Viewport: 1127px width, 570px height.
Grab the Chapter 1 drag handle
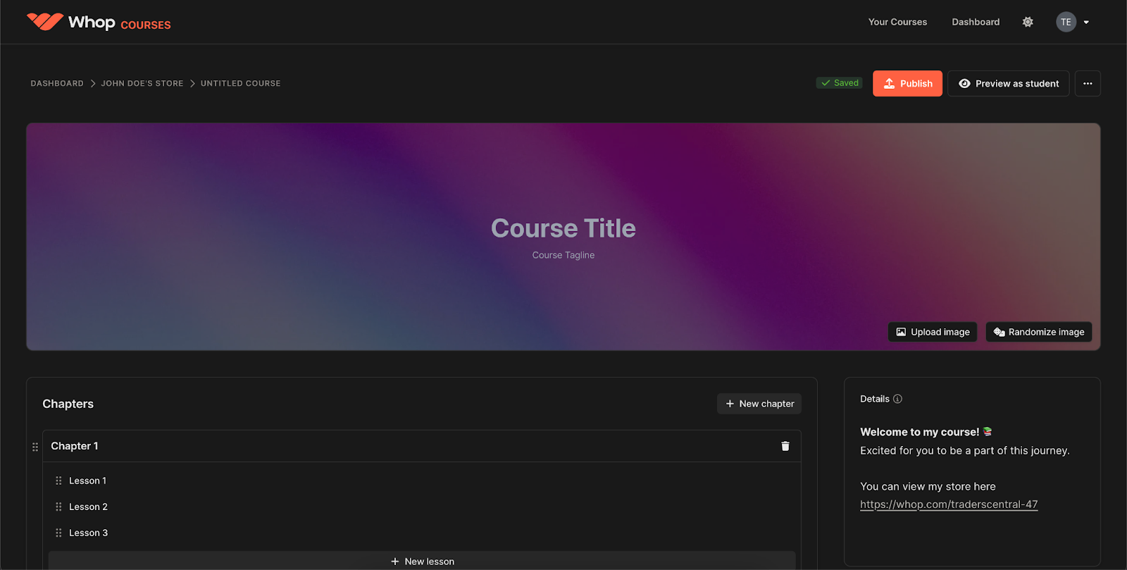(35, 447)
